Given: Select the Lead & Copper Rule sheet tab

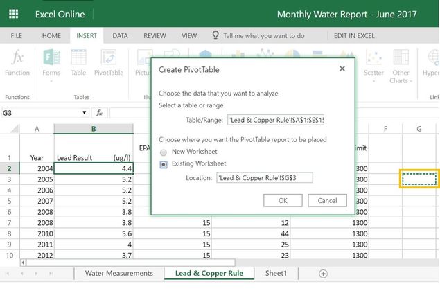Looking at the screenshot, I should [x=209, y=273].
